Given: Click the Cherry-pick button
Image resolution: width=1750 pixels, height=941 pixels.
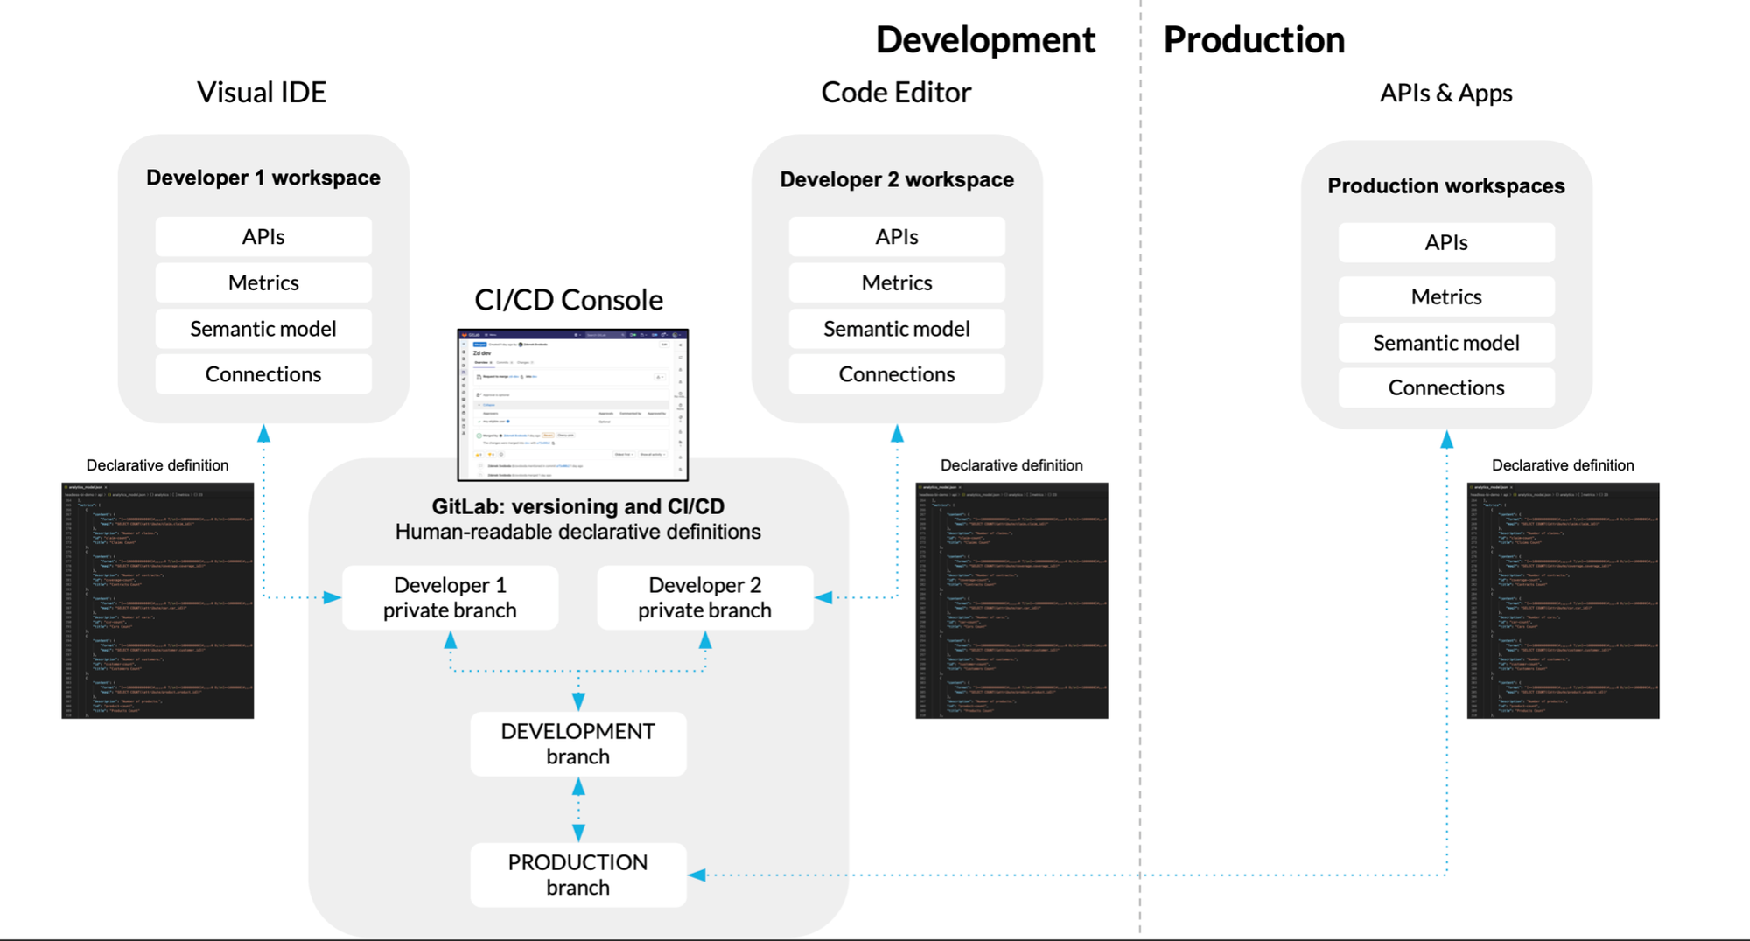Looking at the screenshot, I should click(x=566, y=436).
